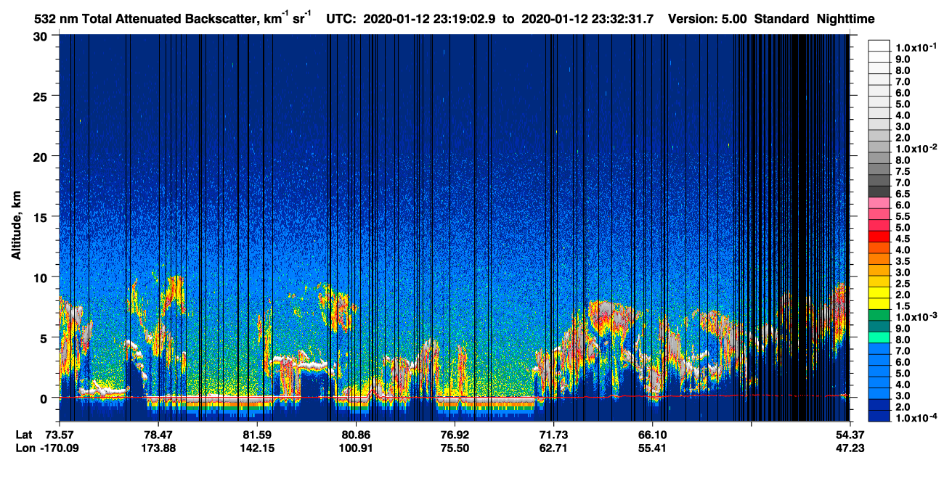Click longitude value 75.50
944x484 pixels.
coord(455,448)
